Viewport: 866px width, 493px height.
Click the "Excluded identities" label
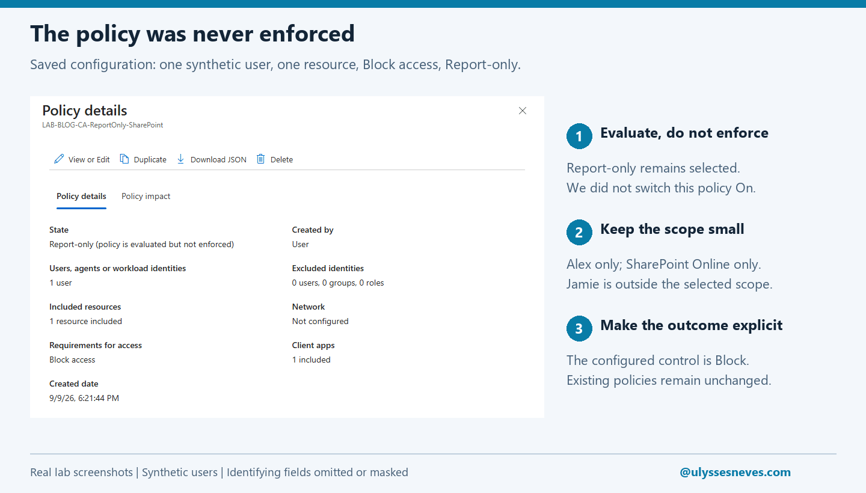coord(328,268)
